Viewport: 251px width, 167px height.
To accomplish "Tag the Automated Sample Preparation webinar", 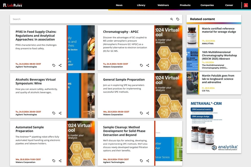I will (x=54, y=161).
